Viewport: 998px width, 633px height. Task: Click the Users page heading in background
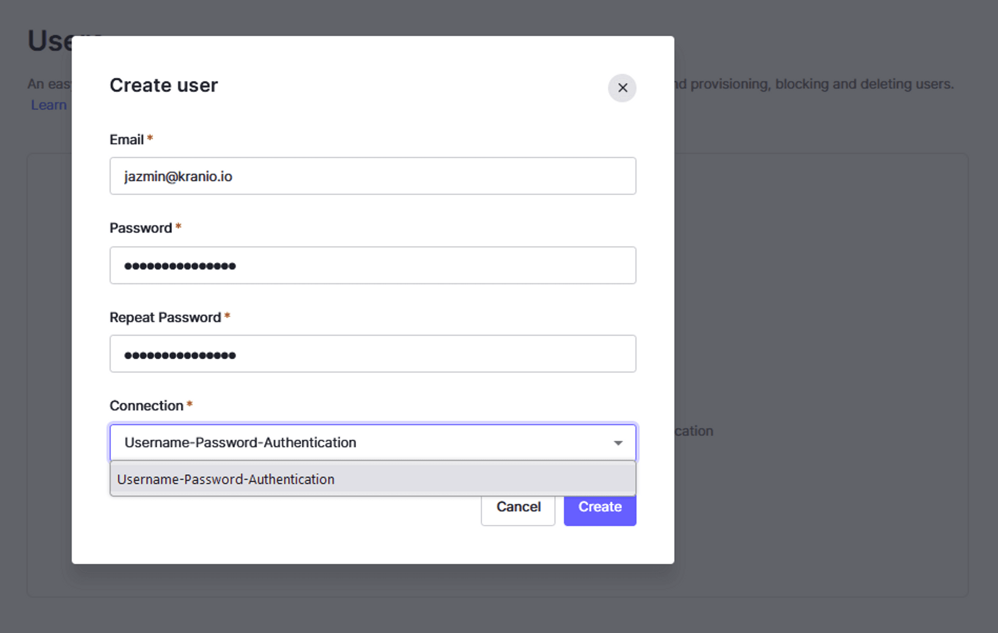coord(48,42)
